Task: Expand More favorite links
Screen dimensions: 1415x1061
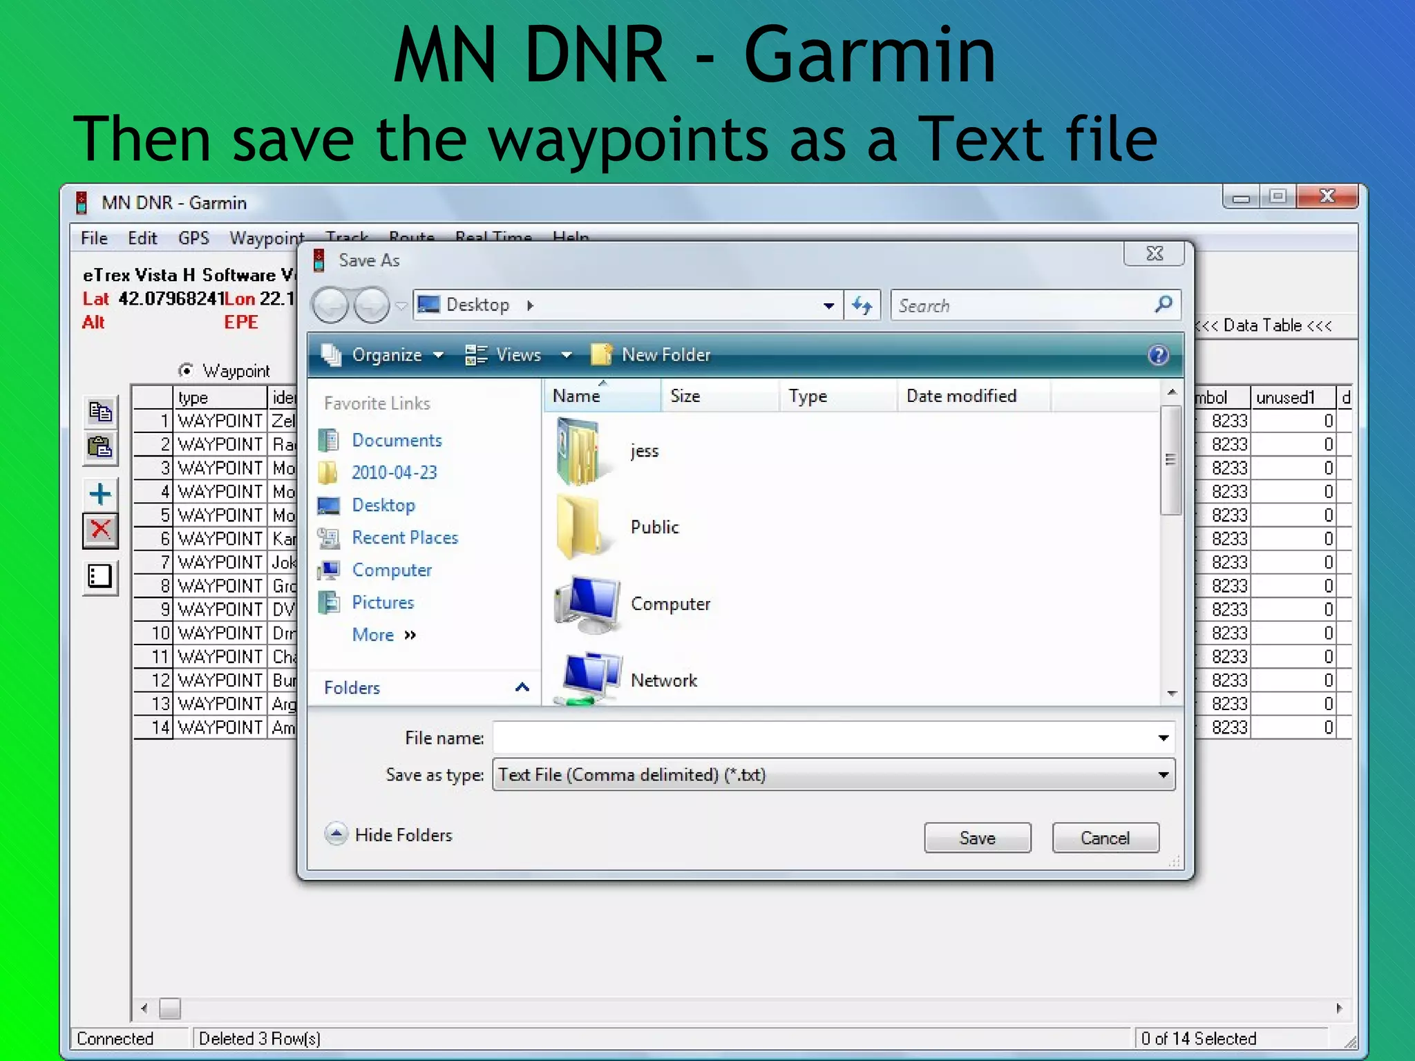Action: pos(384,634)
